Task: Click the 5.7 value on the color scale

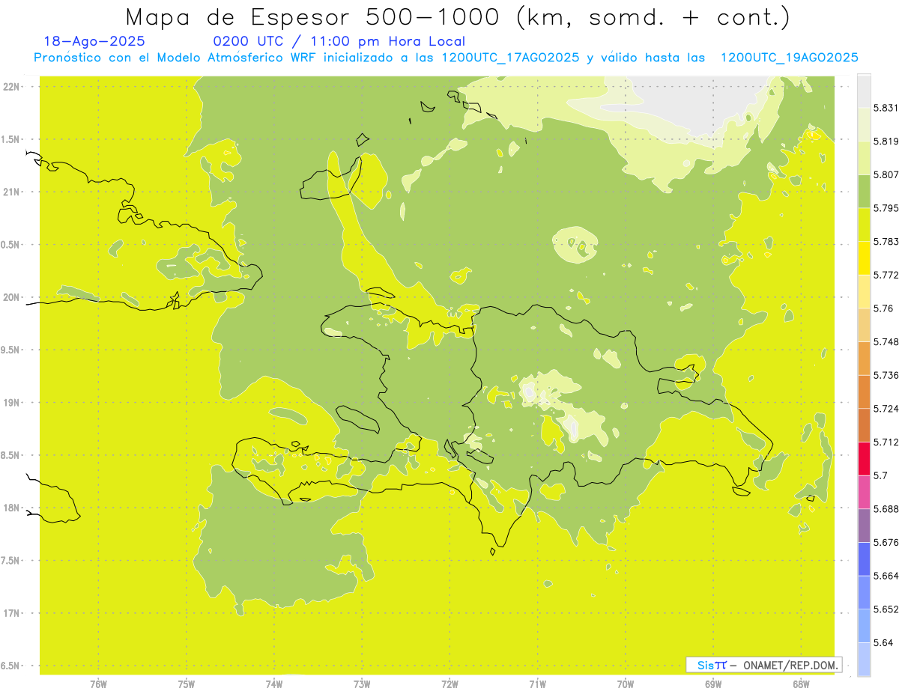Action: [x=880, y=475]
